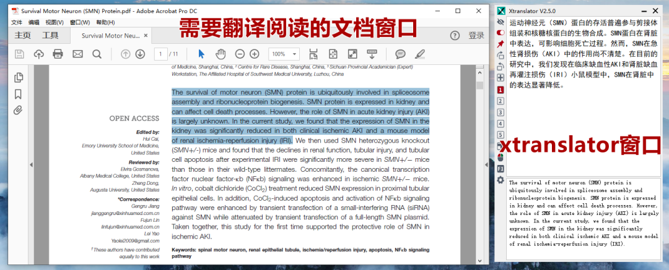The height and width of the screenshot is (270, 669).
Task: Open attachments paperclip panel in Acrobat
Action: tap(18, 111)
